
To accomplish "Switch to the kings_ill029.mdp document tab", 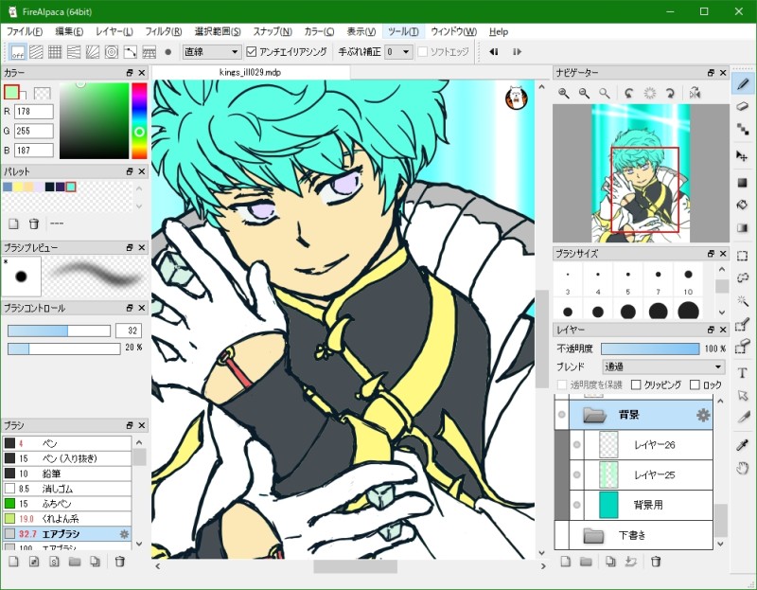I will [250, 72].
